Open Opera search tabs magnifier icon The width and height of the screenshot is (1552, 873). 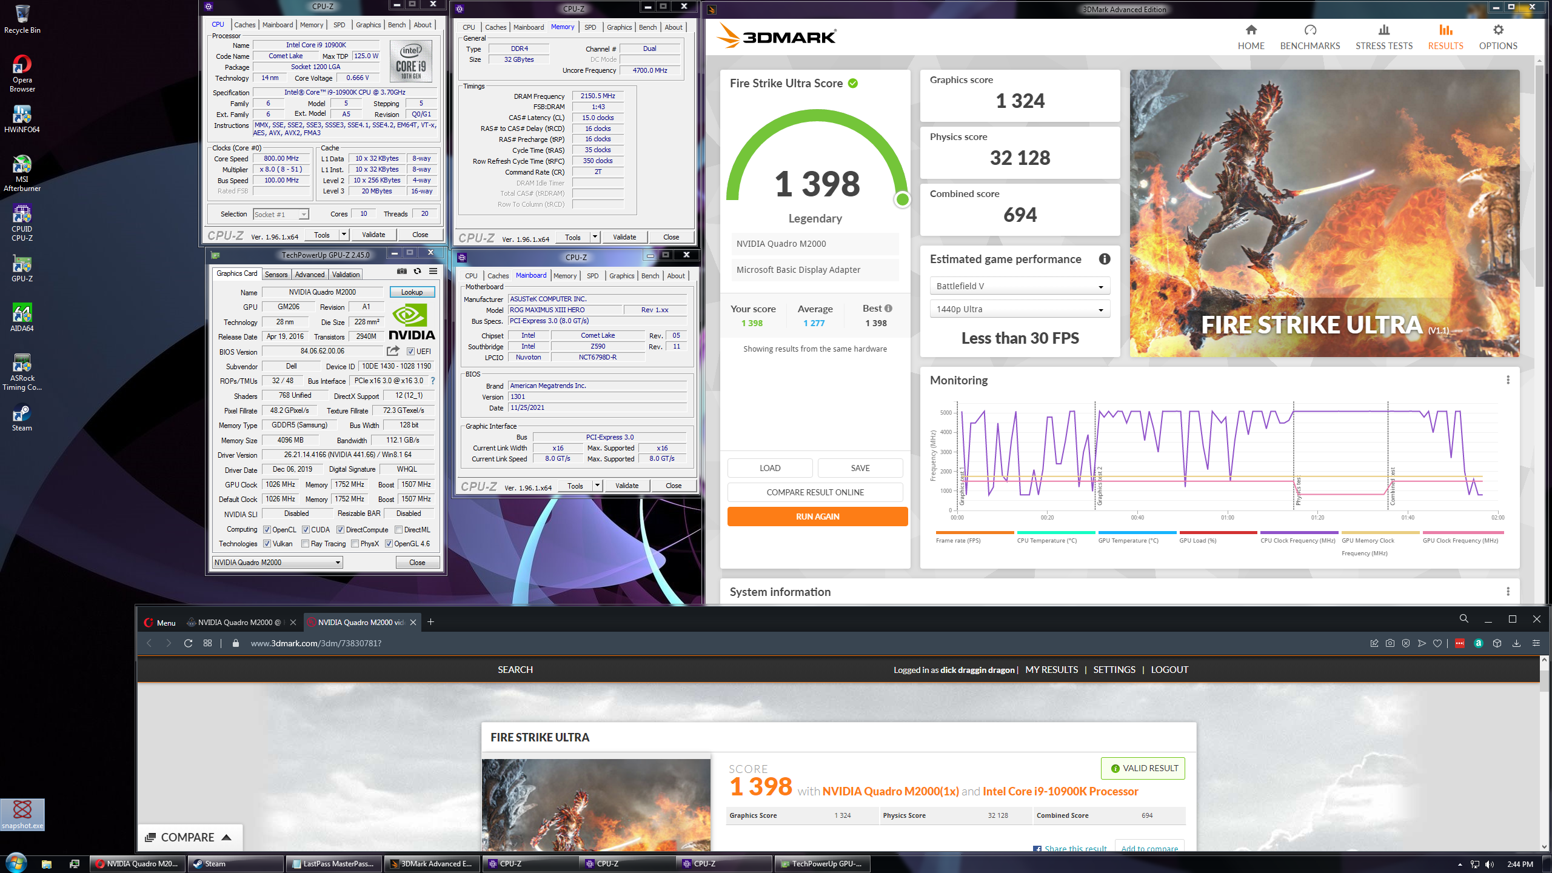coord(1463,619)
